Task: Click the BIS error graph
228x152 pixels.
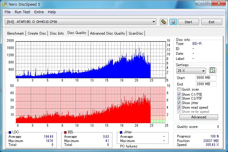Action: coord(91,105)
